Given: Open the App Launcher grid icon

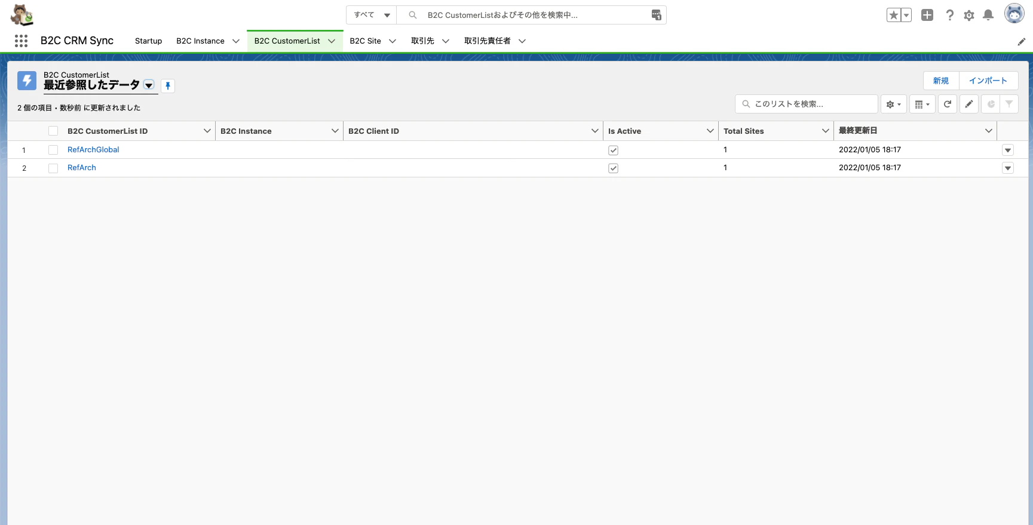Looking at the screenshot, I should pyautogui.click(x=22, y=41).
